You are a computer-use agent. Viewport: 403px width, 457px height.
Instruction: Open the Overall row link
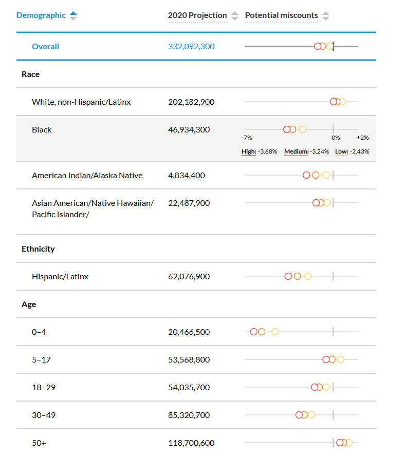(x=45, y=47)
